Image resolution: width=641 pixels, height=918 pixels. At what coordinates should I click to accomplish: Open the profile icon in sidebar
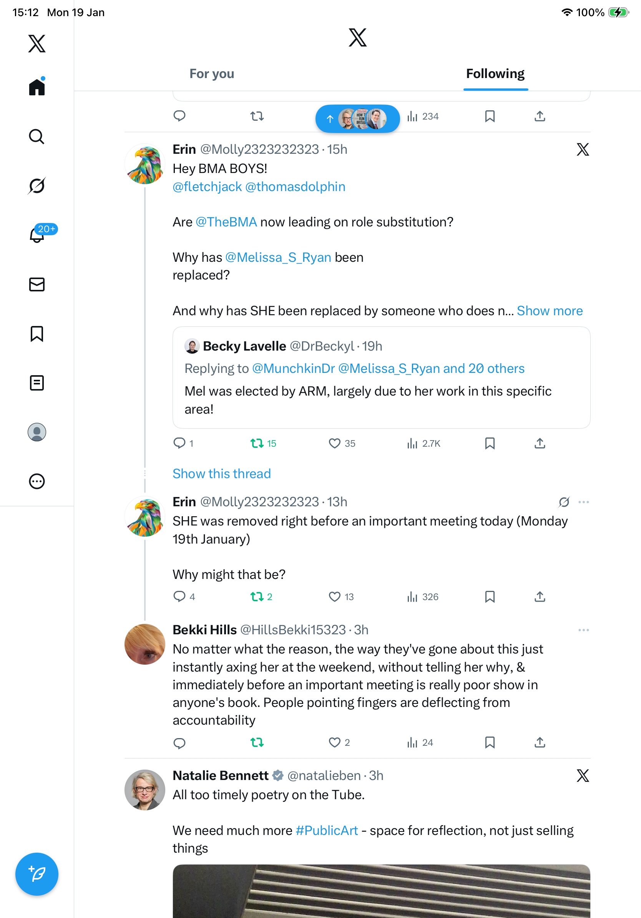(x=37, y=432)
